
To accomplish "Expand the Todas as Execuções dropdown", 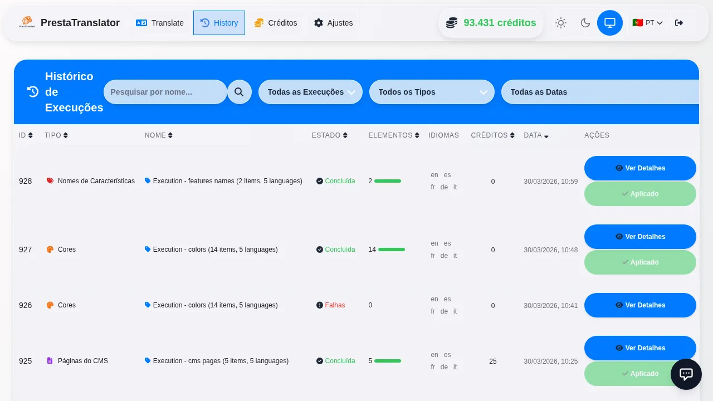I will click(x=310, y=92).
